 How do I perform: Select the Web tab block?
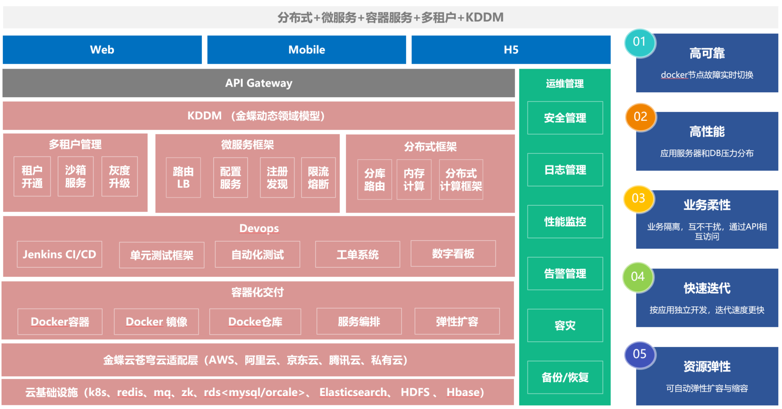pyautogui.click(x=102, y=50)
